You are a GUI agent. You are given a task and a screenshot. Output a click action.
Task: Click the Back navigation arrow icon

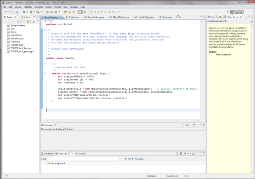click(x=109, y=12)
